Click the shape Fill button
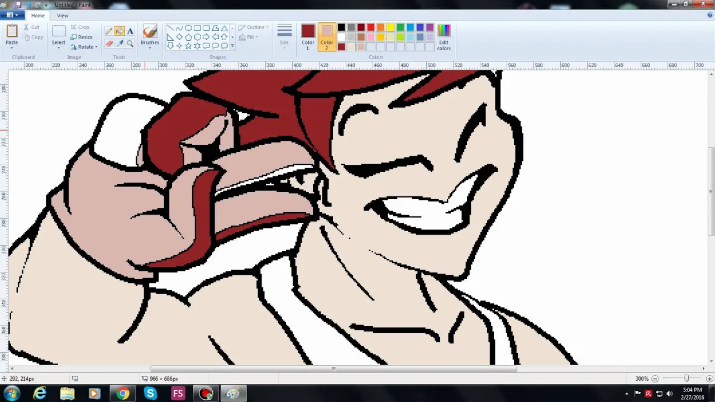 [247, 37]
